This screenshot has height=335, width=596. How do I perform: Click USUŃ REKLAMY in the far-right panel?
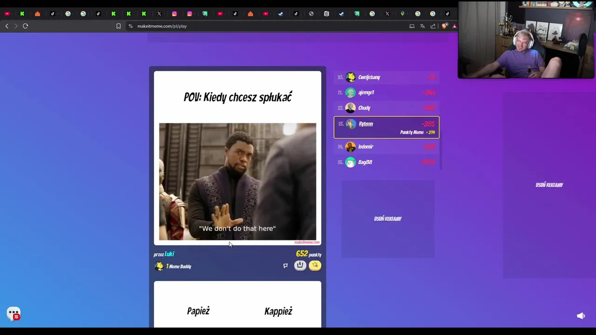549,185
